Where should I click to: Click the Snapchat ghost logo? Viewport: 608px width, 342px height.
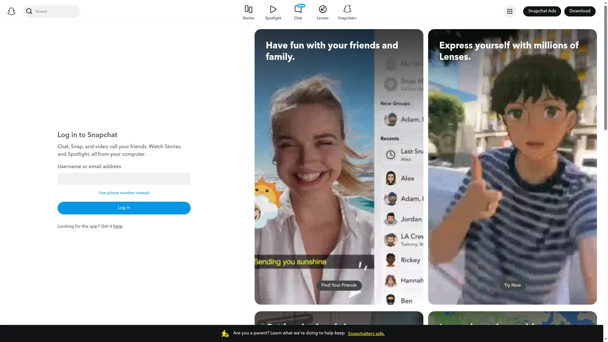point(11,11)
